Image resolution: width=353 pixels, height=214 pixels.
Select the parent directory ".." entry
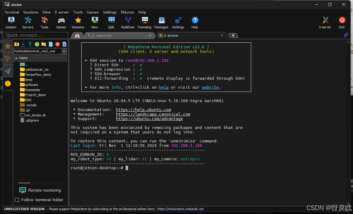click(24, 64)
